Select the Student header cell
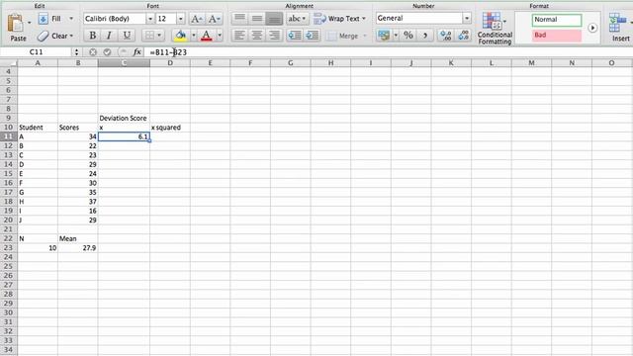 [38, 128]
